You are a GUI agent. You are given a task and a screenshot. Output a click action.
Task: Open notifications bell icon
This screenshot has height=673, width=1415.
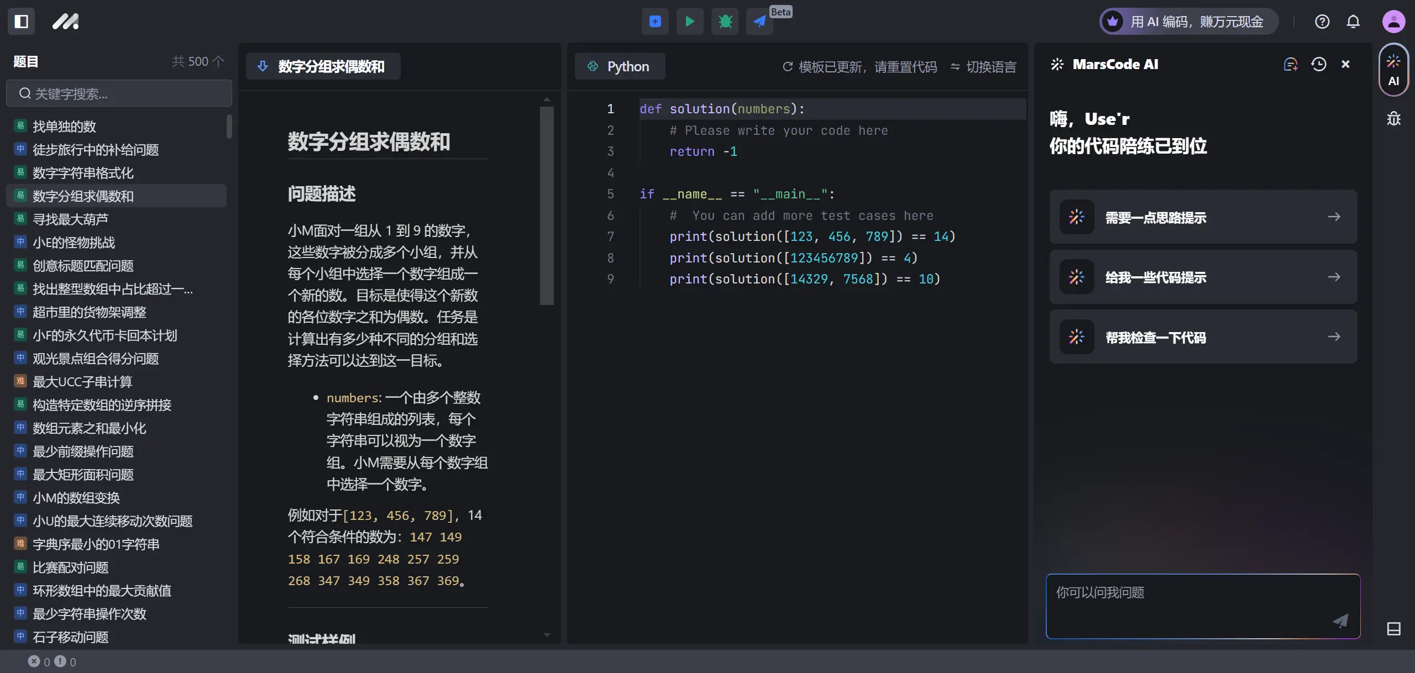[1353, 22]
